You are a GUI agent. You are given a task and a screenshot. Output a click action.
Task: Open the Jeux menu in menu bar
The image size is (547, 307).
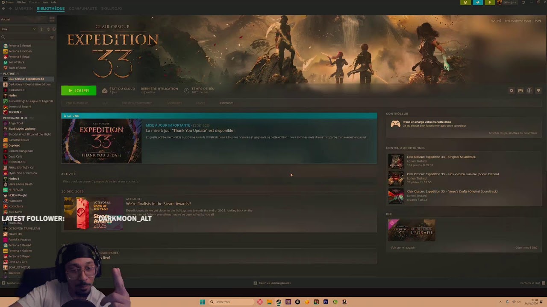click(x=45, y=2)
